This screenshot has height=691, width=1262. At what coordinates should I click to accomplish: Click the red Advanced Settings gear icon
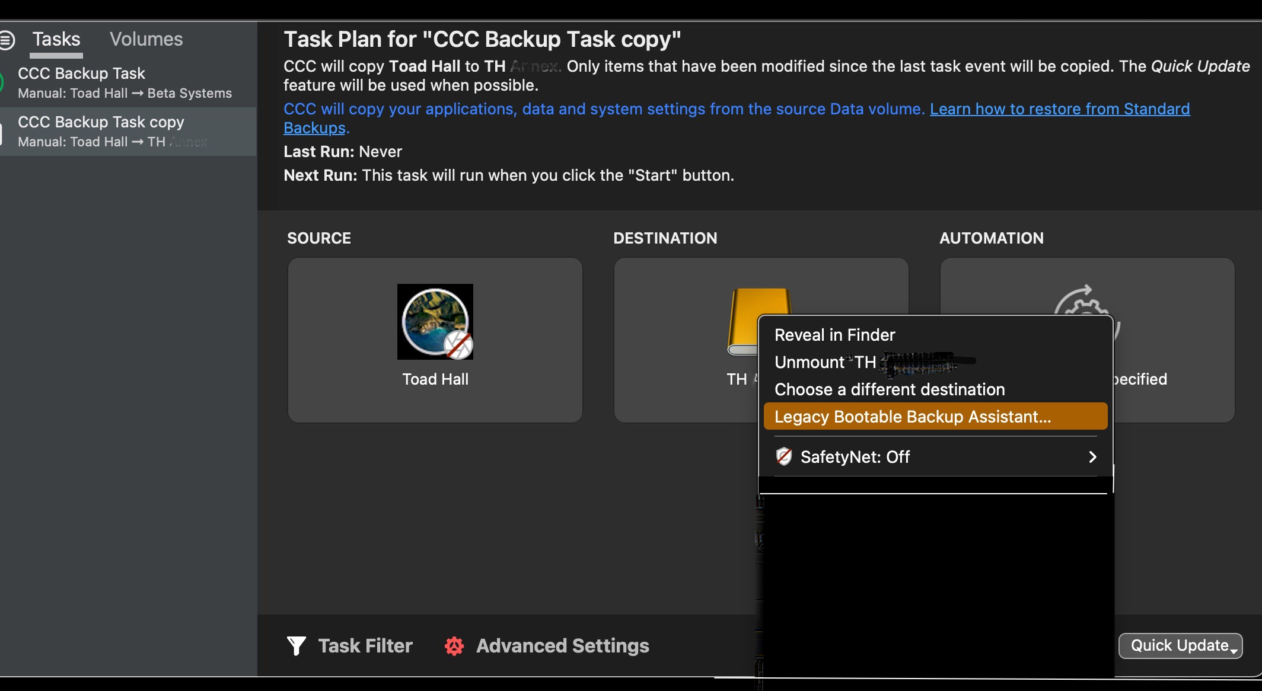454,645
